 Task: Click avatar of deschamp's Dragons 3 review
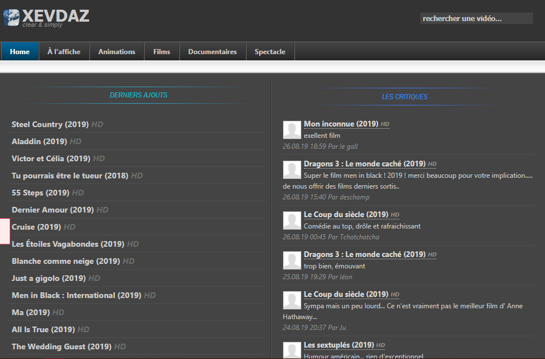click(x=292, y=170)
